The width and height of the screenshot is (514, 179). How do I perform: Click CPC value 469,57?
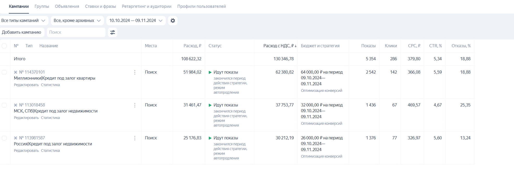(414, 105)
